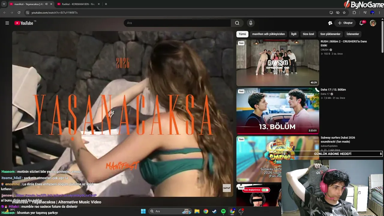Open File Explorer from the taskbar
This screenshot has height=216, width=384.
[x=197, y=211]
